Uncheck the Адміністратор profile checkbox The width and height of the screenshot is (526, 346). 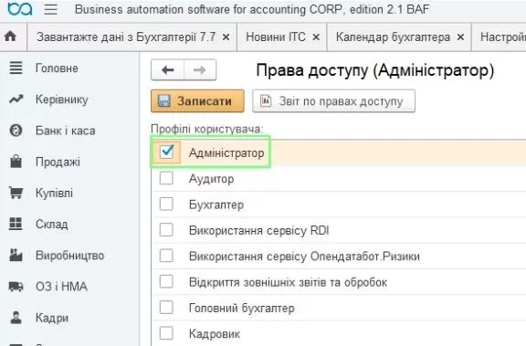click(x=166, y=152)
